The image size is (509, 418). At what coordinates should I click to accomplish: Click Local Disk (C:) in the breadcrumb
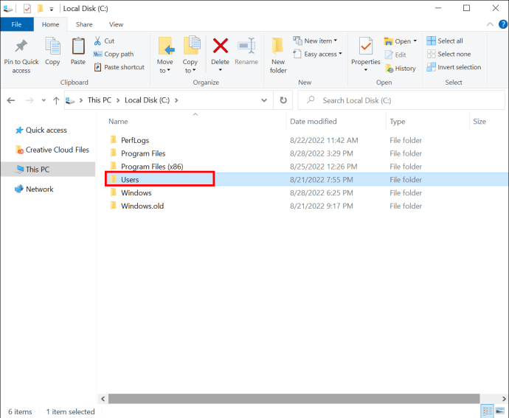point(147,100)
